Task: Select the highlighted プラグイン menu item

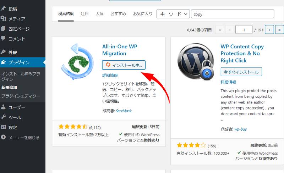Action: [23, 62]
